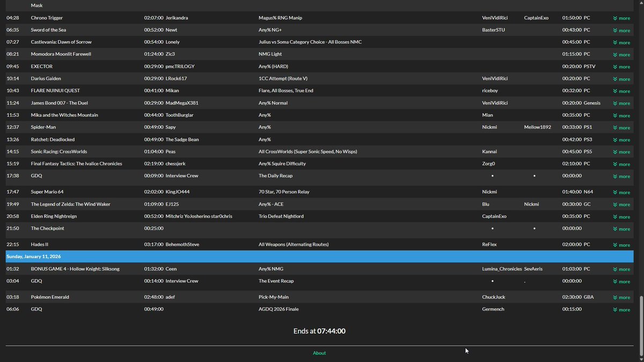Expand more for Hollow Knight: Silksong bonus game
The height and width of the screenshot is (362, 644).
[621, 269]
